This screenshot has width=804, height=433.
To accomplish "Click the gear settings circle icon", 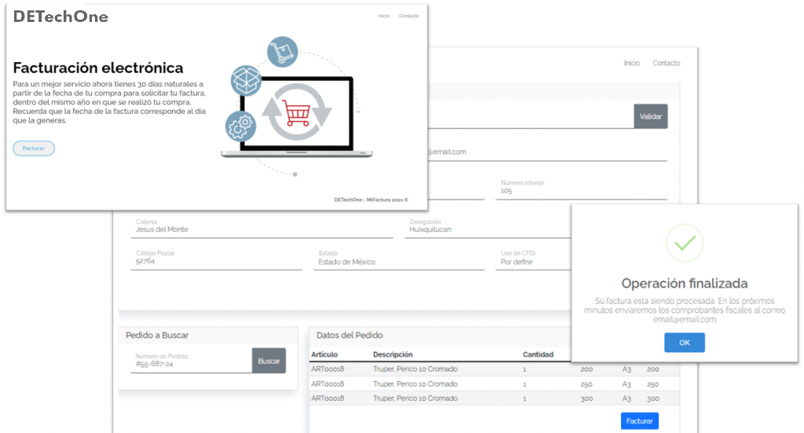I will (x=241, y=124).
